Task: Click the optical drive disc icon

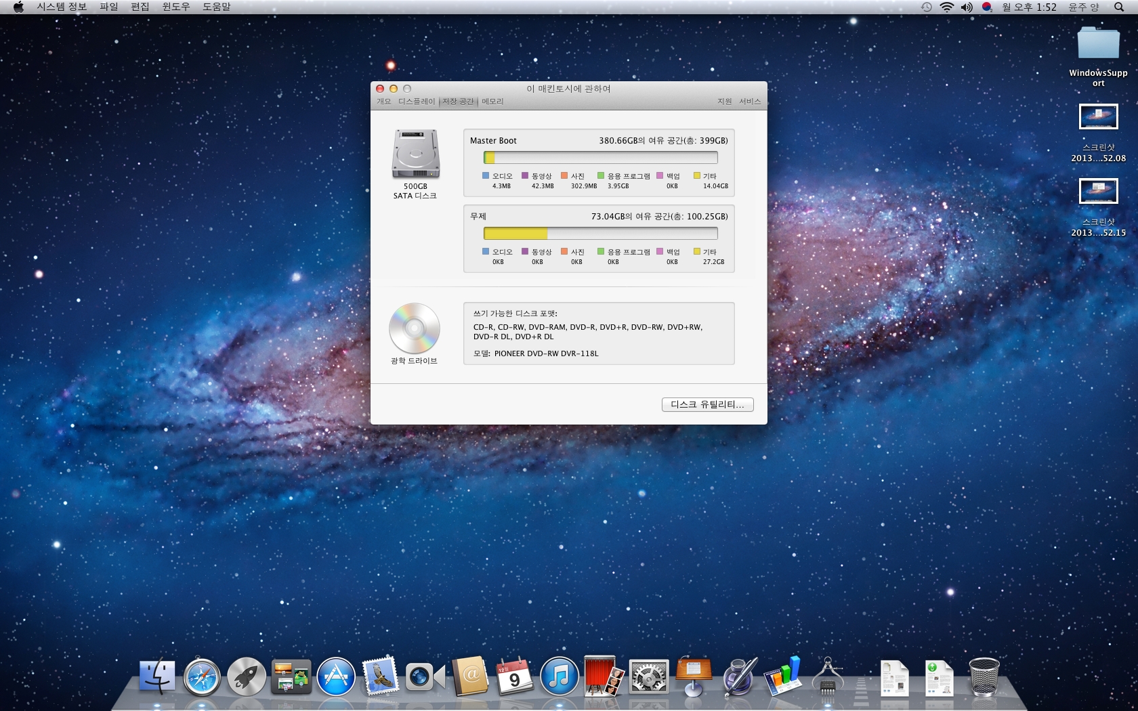Action: point(414,328)
